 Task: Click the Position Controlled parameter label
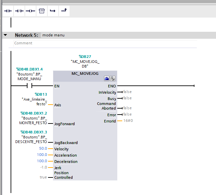pyautogui.click(x=64, y=175)
